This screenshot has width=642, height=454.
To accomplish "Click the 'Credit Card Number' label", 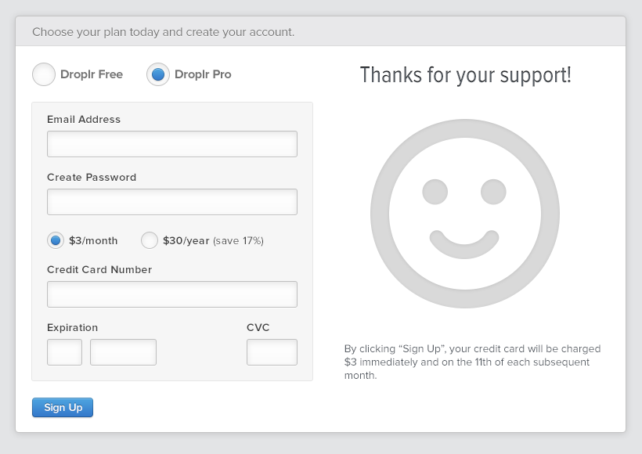I will pos(99,270).
